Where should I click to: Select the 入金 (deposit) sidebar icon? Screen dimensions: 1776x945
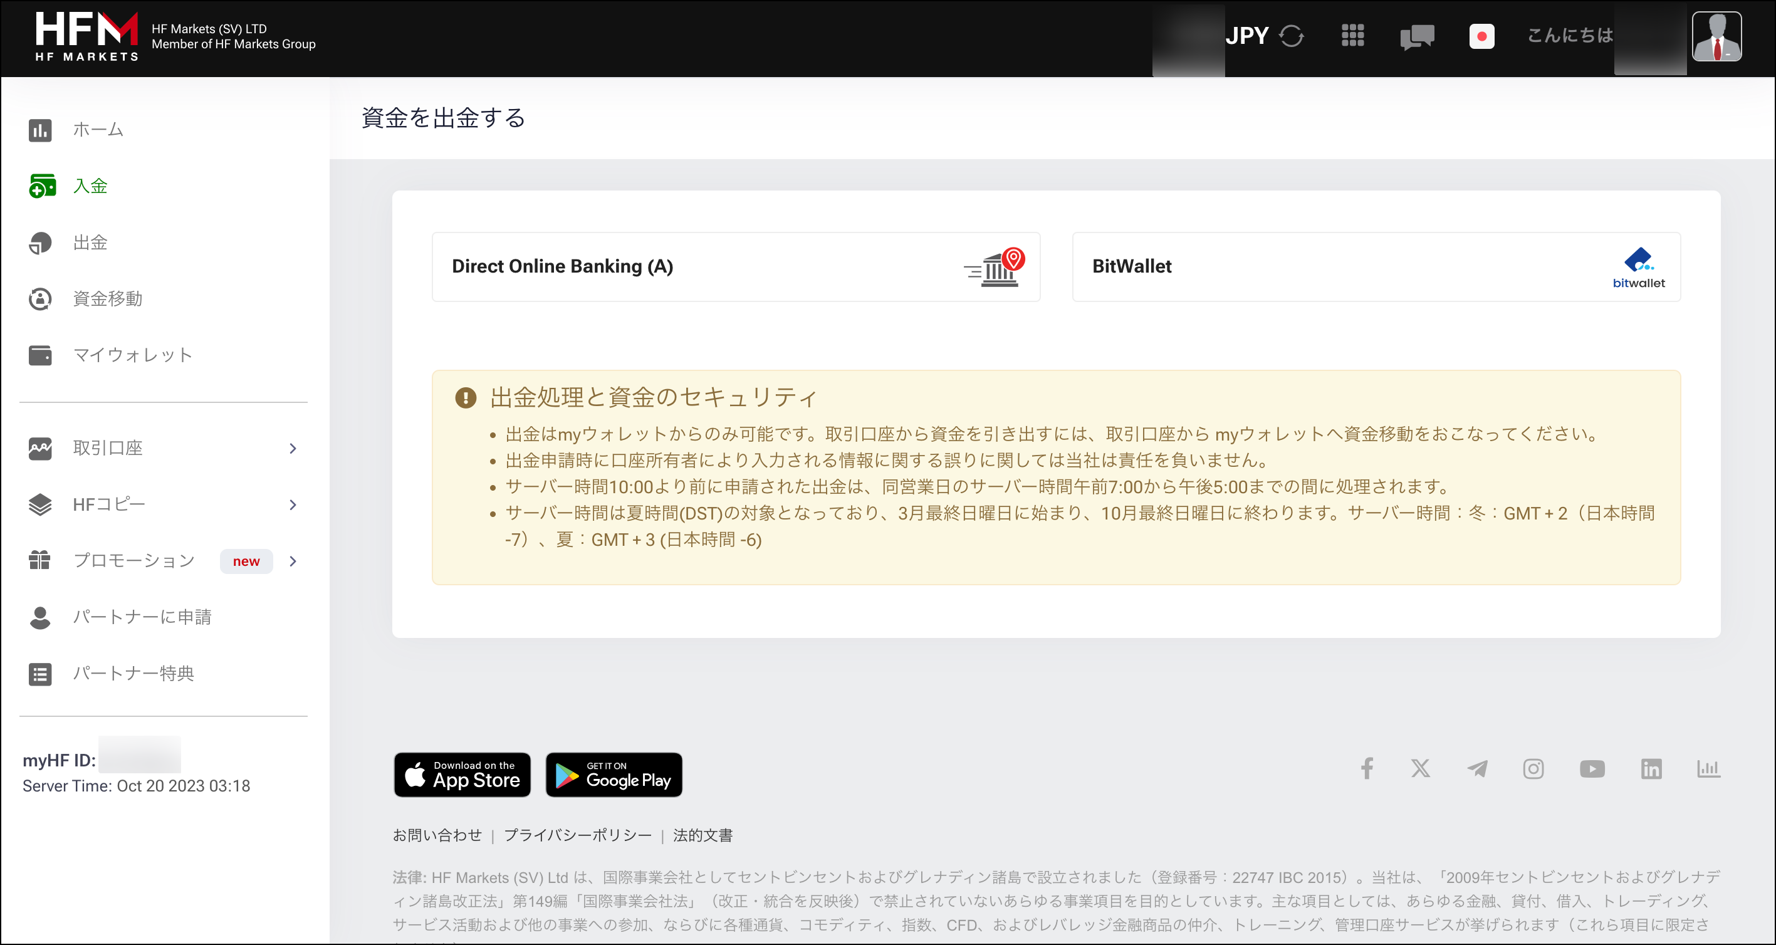pyautogui.click(x=41, y=186)
